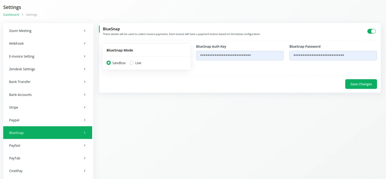Click the BlueSnap Password field

click(x=333, y=56)
